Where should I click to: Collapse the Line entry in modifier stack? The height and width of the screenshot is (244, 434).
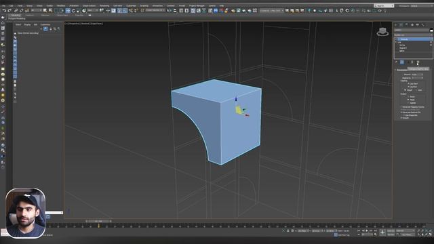tap(396, 42)
